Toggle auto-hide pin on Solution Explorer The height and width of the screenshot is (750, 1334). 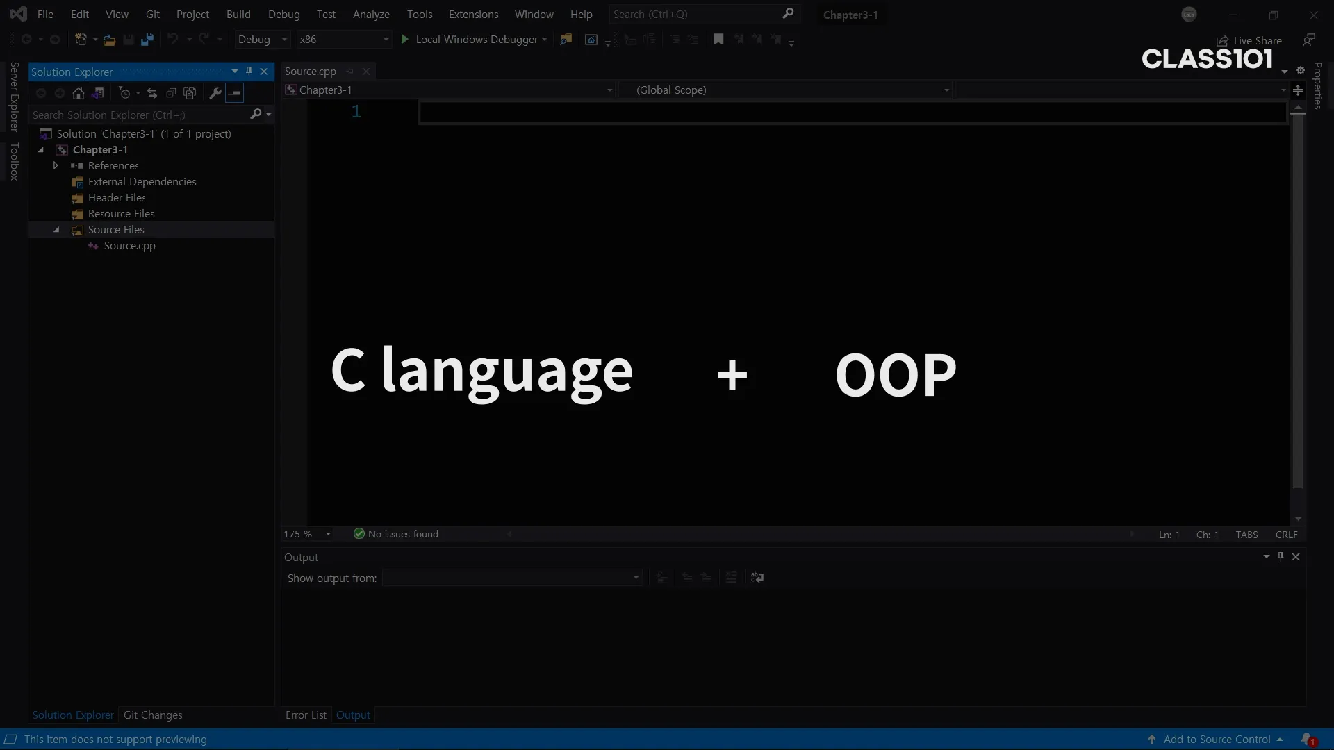(249, 72)
